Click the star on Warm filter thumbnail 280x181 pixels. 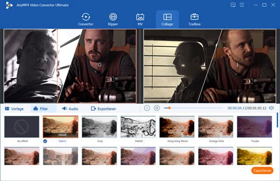pos(76,118)
